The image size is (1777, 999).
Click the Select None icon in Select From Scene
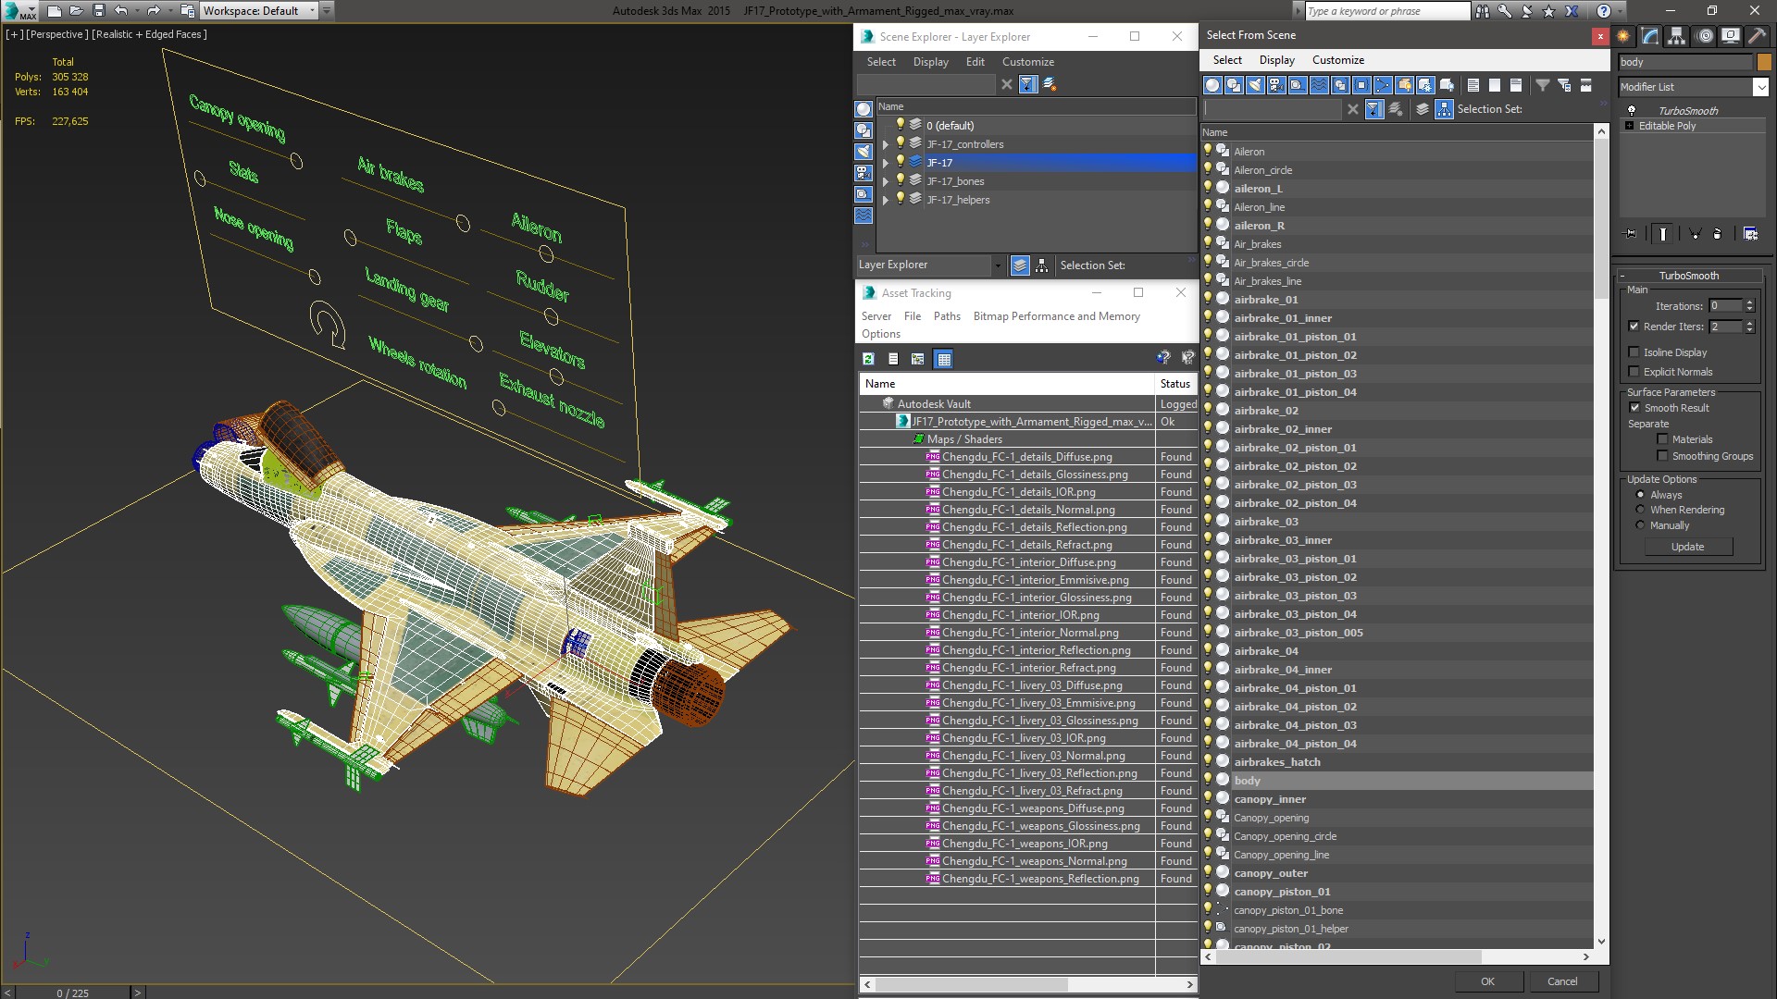tap(1495, 85)
